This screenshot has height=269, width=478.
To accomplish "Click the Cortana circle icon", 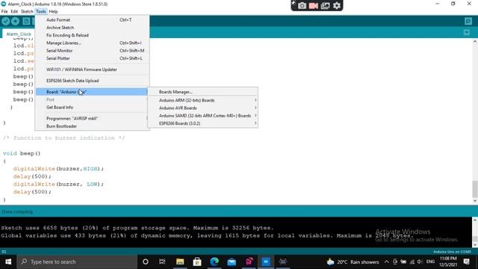I will [146, 262].
